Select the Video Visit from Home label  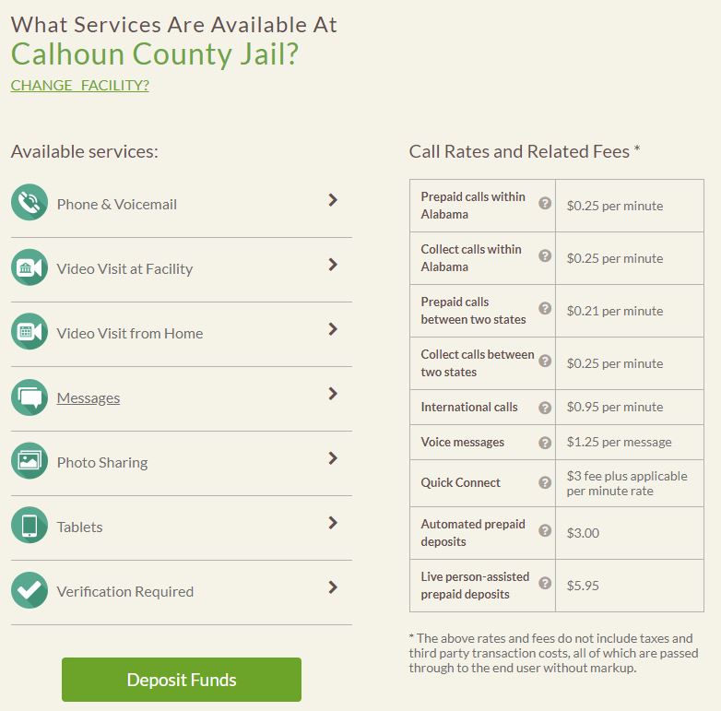[x=130, y=334]
